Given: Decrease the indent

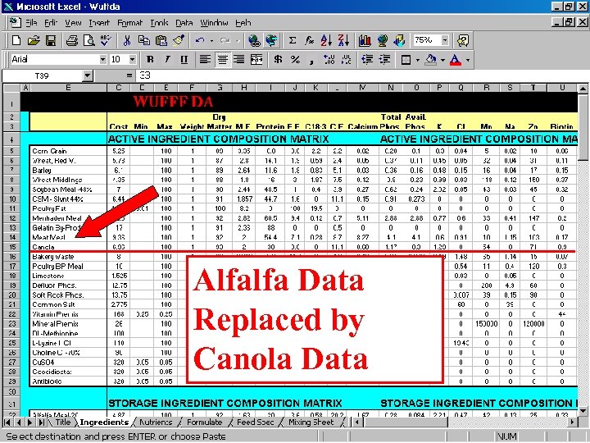Looking at the screenshot, I should tap(367, 60).
